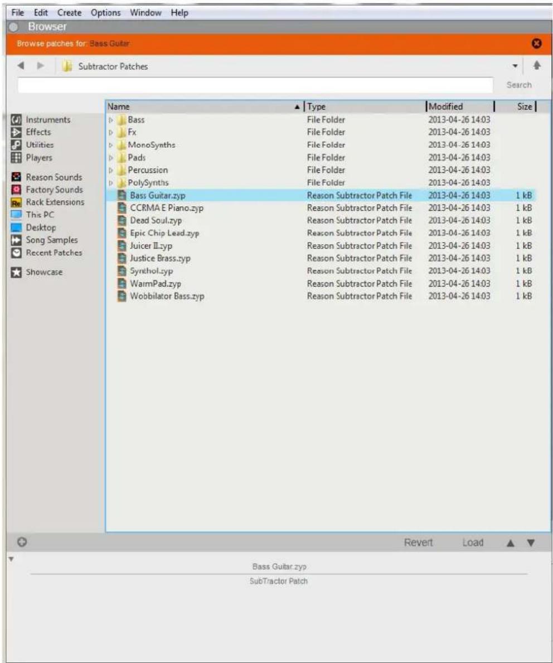Click in the search text field

[255, 85]
